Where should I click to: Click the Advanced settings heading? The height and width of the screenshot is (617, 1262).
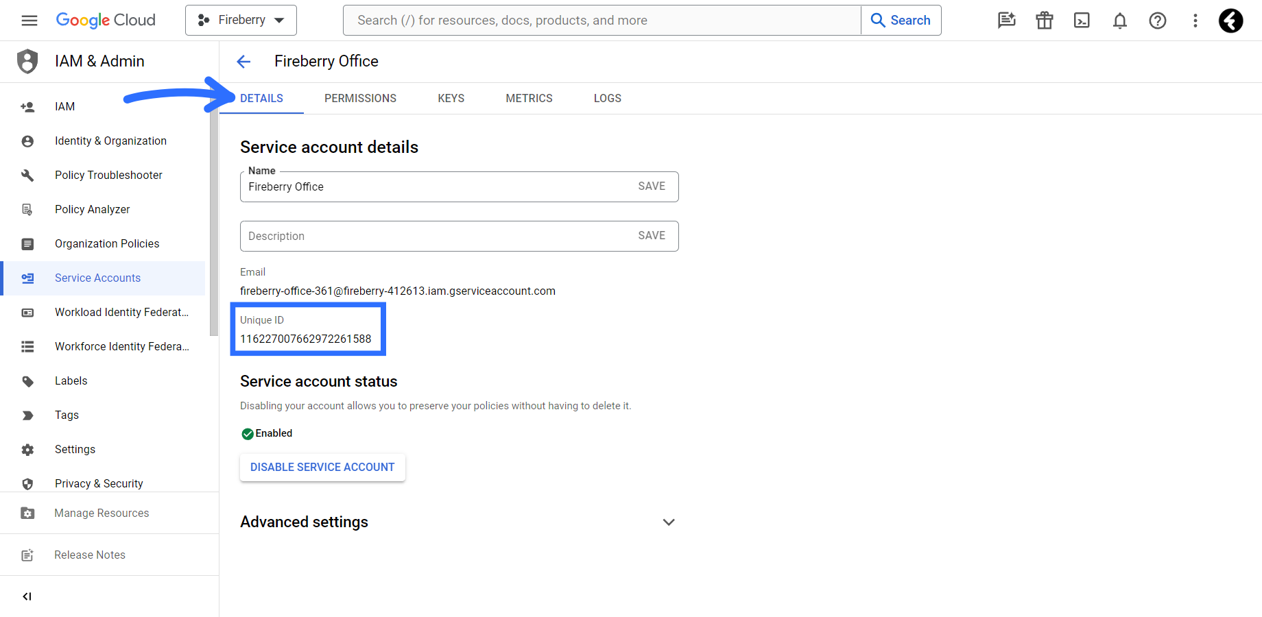point(304,522)
